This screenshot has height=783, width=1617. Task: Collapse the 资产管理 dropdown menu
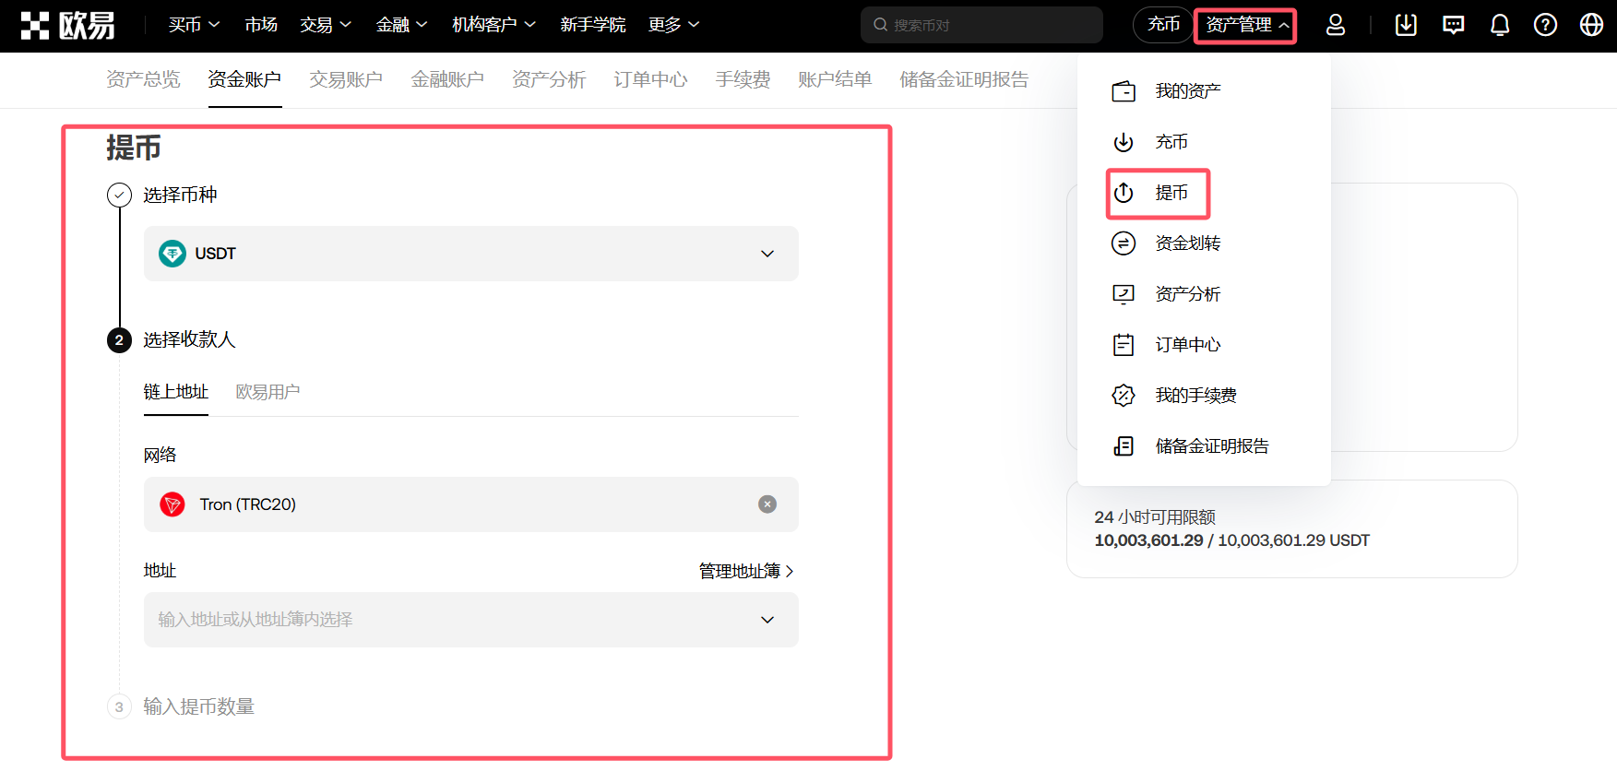pos(1245,26)
